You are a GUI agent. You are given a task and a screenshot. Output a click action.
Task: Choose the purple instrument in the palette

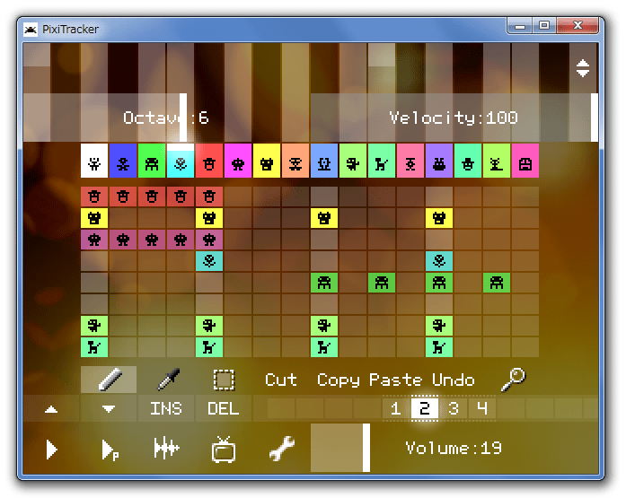tap(439, 161)
